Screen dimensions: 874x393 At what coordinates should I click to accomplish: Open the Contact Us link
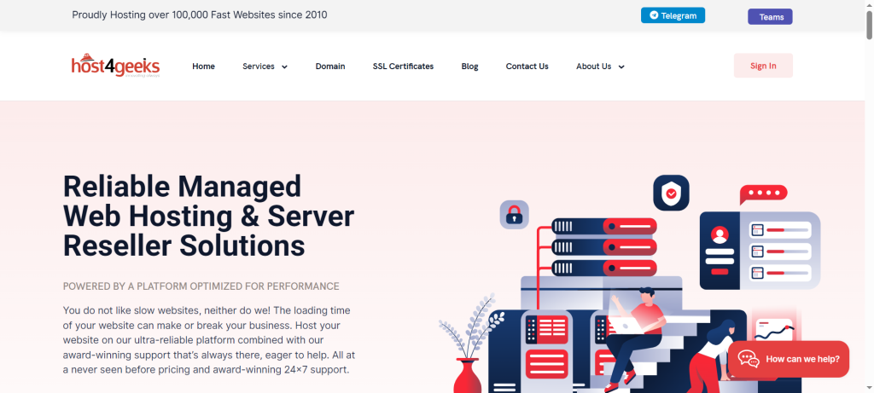527,66
